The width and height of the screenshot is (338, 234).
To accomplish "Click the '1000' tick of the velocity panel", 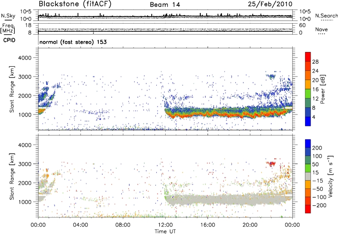I will [x=25, y=202].
